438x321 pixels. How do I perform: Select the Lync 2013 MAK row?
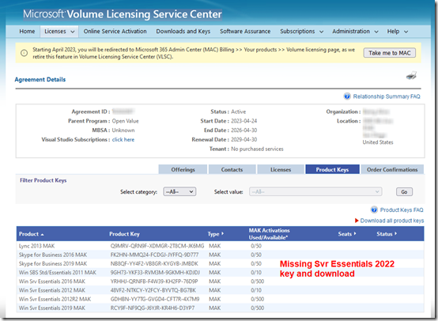pyautogui.click(x=220, y=246)
